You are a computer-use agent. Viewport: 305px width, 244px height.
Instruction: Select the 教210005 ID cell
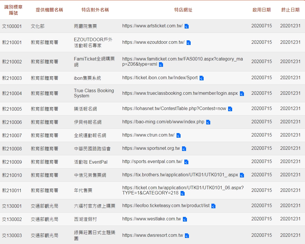coord(12,109)
